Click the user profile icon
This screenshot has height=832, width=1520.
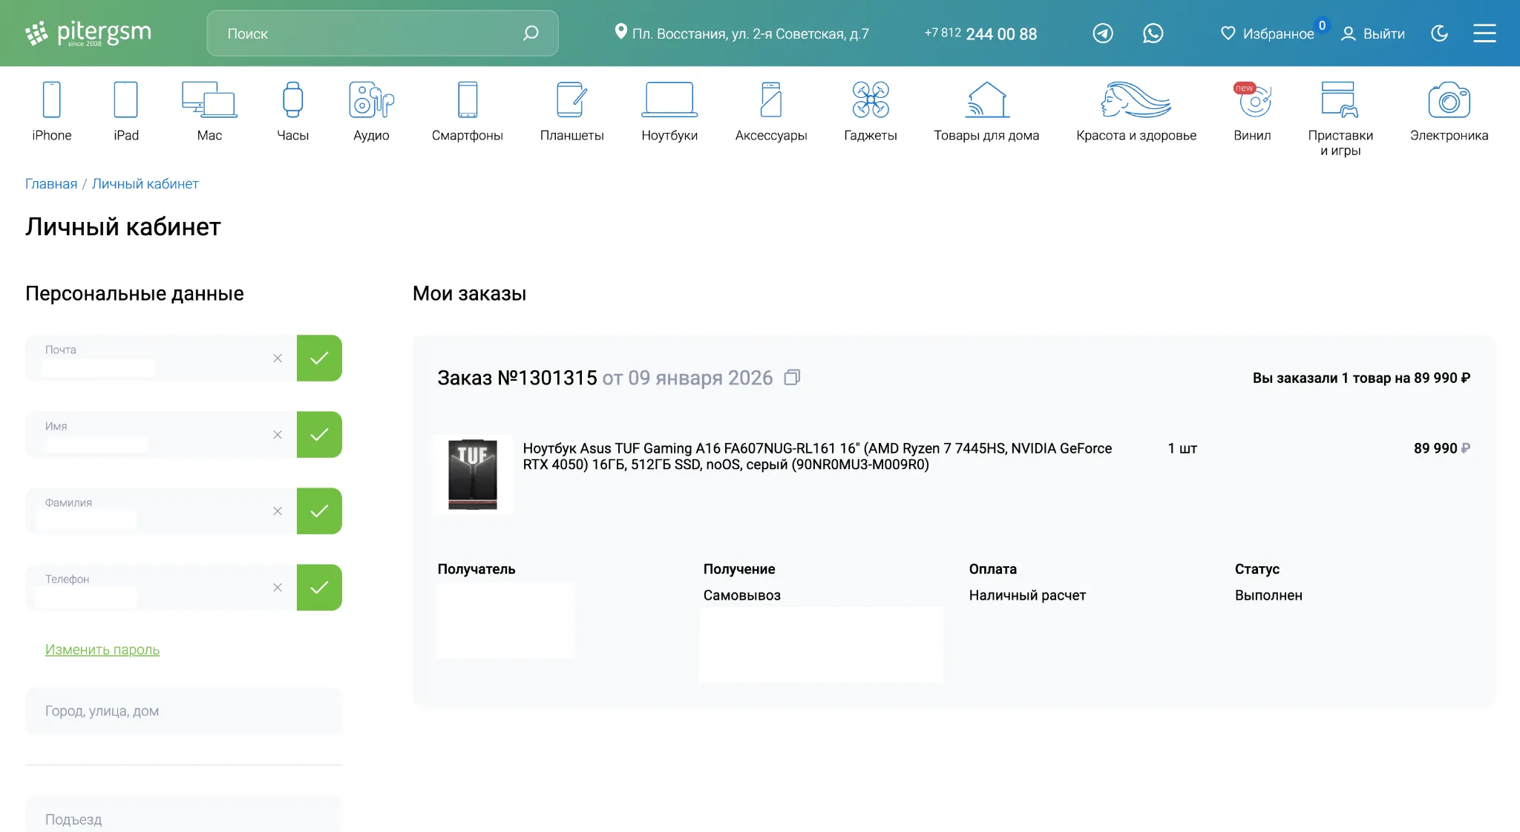(x=1349, y=33)
